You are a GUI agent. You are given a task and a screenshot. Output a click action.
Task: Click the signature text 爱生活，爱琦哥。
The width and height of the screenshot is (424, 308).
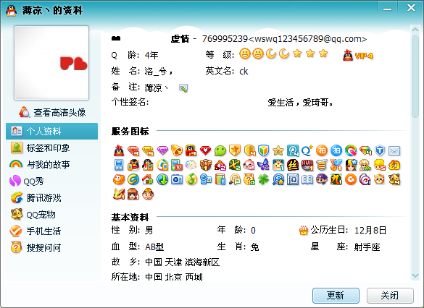coord(300,103)
